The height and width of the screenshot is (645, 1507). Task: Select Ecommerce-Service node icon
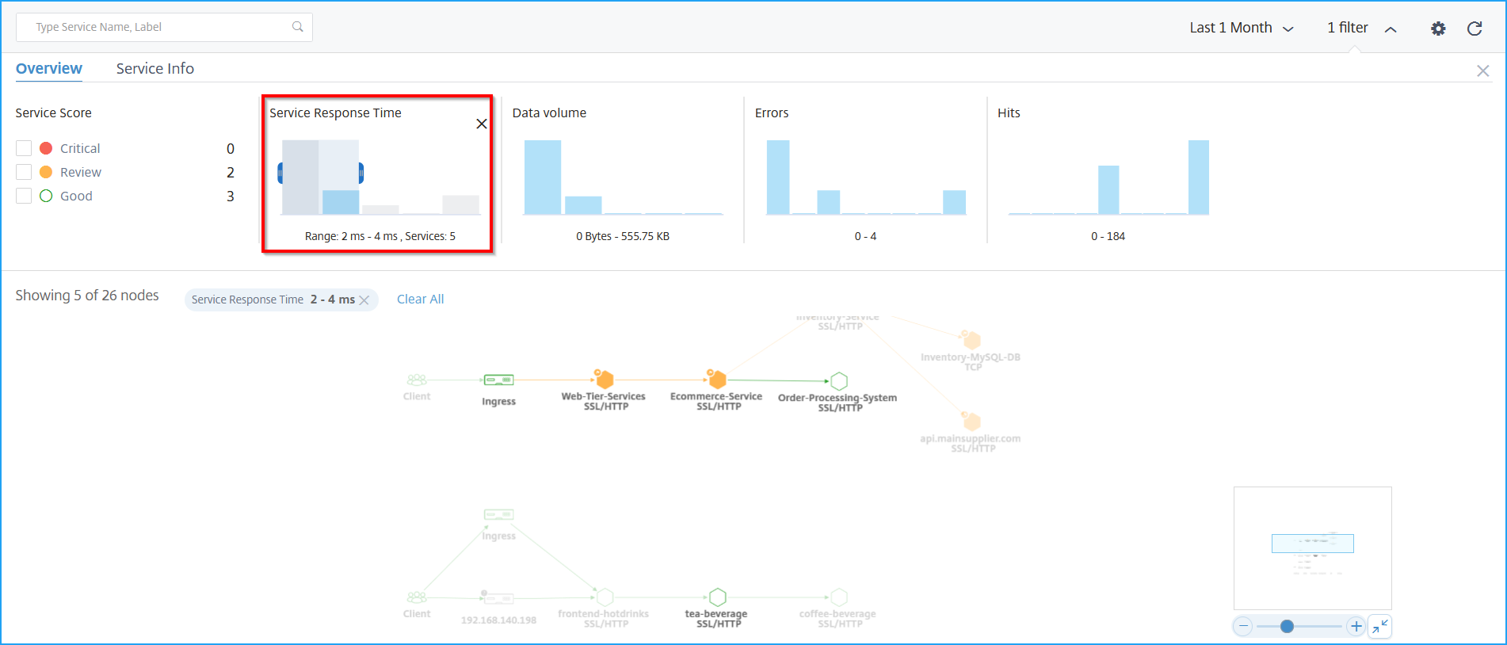pyautogui.click(x=717, y=380)
